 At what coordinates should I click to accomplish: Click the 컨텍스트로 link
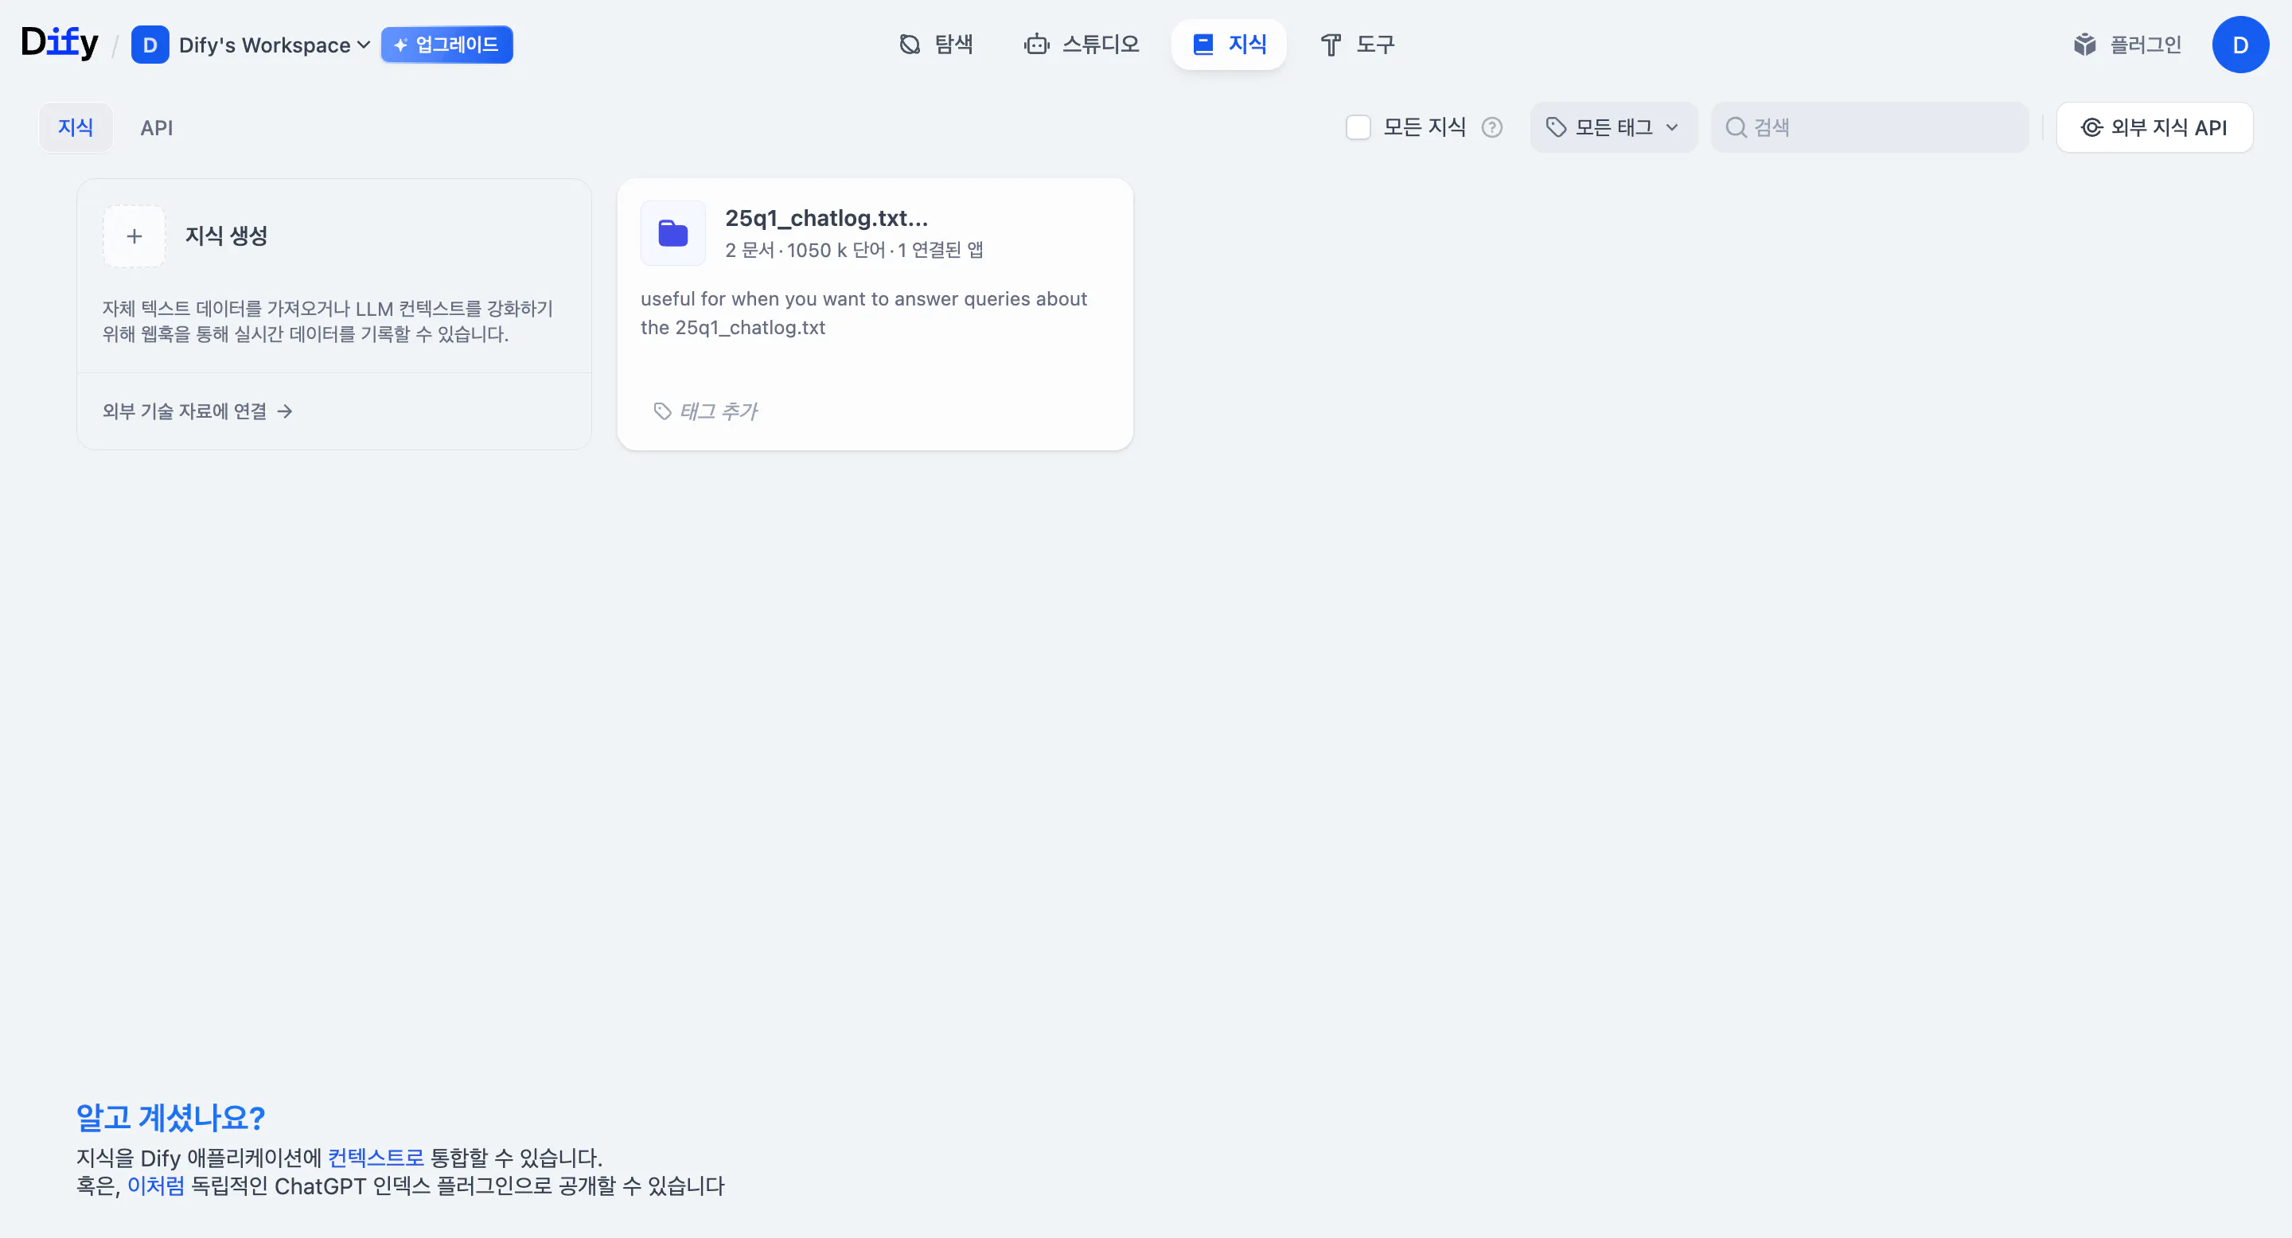pyautogui.click(x=376, y=1157)
